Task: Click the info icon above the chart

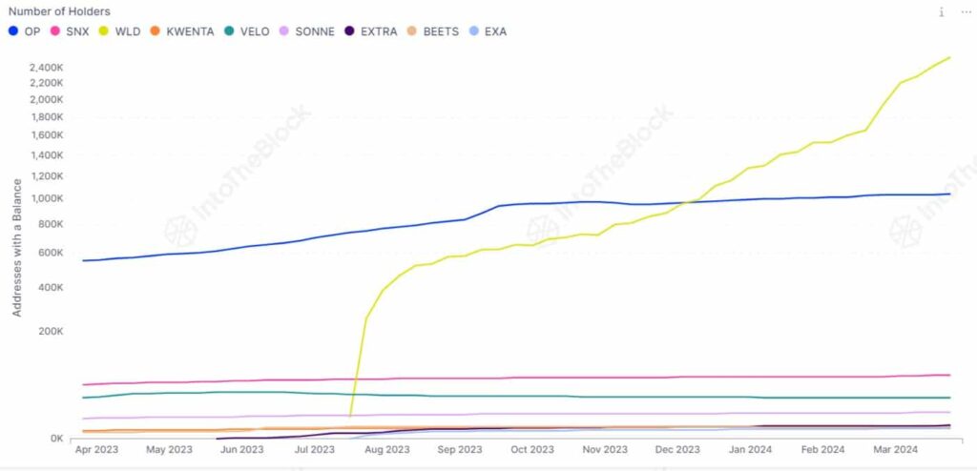Action: 941,12
